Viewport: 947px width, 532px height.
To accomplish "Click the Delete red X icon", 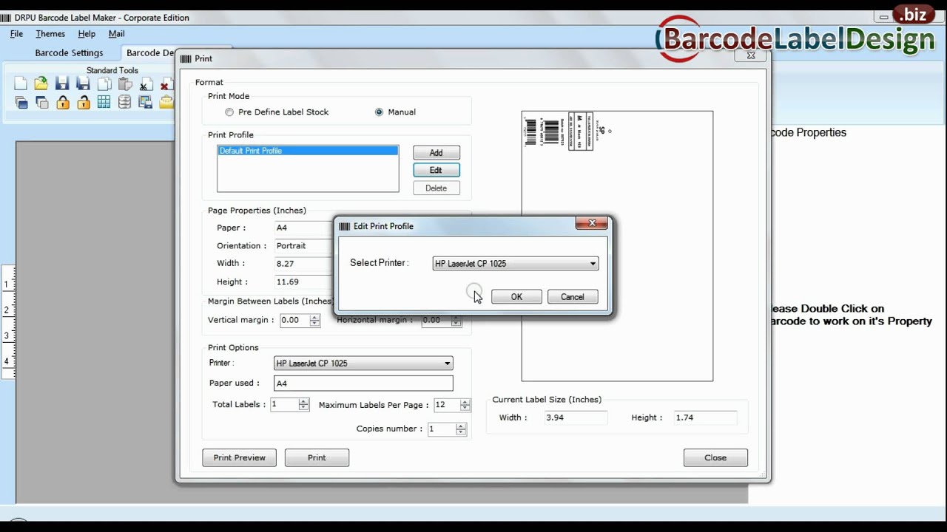I will click(166, 84).
